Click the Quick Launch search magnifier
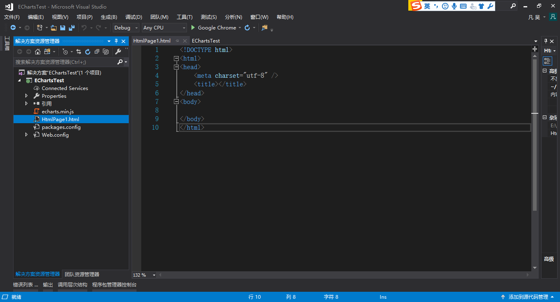 coord(513,6)
